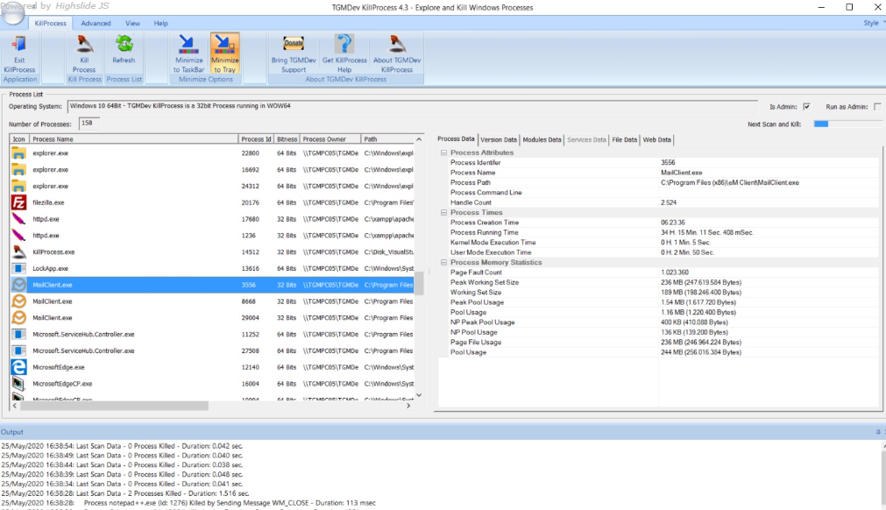The height and width of the screenshot is (510, 886).
Task: Click the Working Set Size value 189 MB
Action: click(x=701, y=292)
